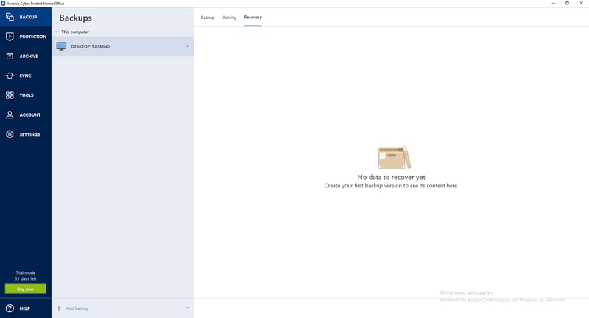
Task: Open the Sync arrows icon
Action: click(x=10, y=76)
